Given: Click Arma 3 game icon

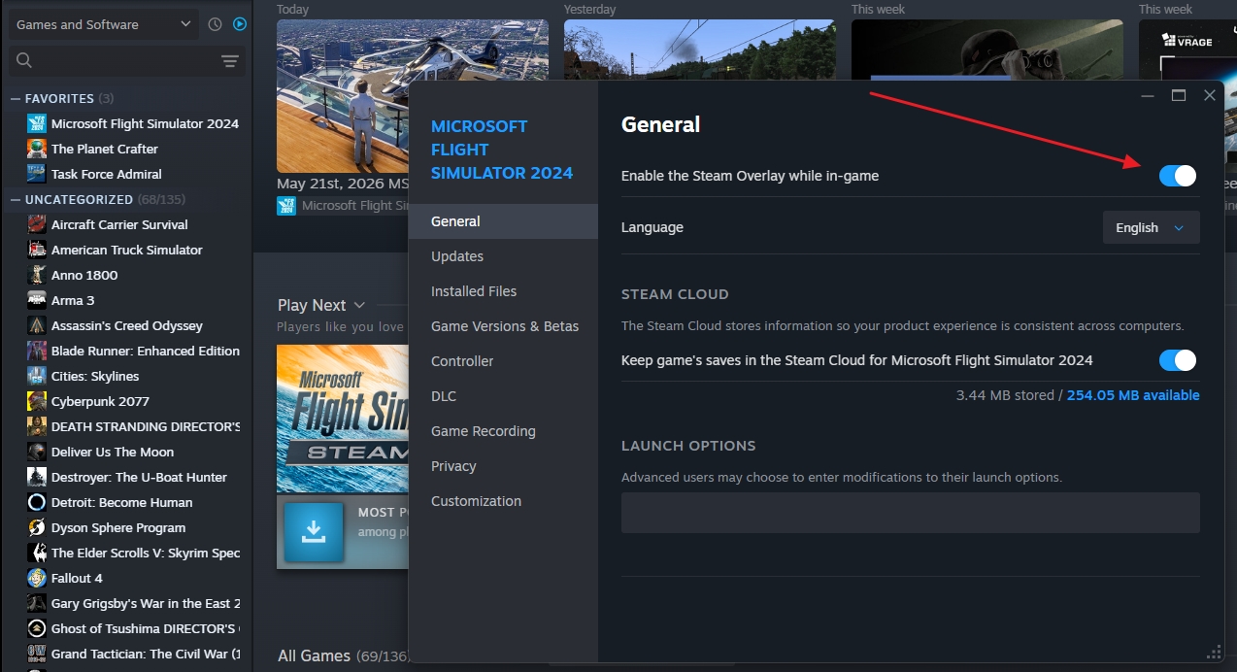Looking at the screenshot, I should coord(36,300).
